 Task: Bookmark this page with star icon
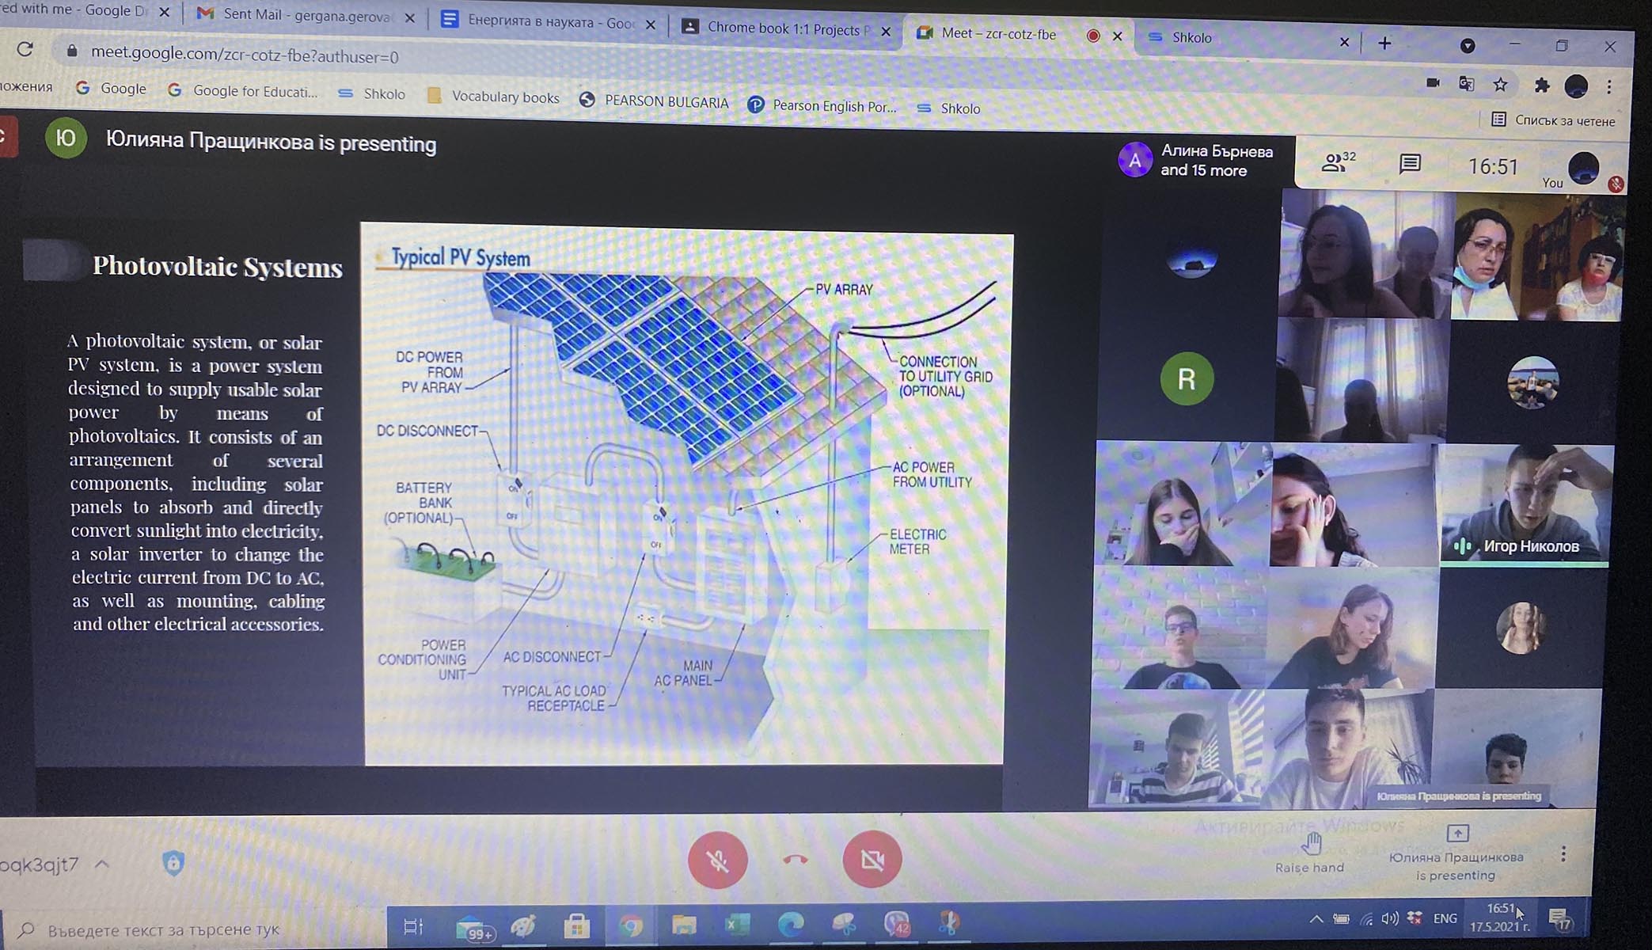click(x=1500, y=85)
